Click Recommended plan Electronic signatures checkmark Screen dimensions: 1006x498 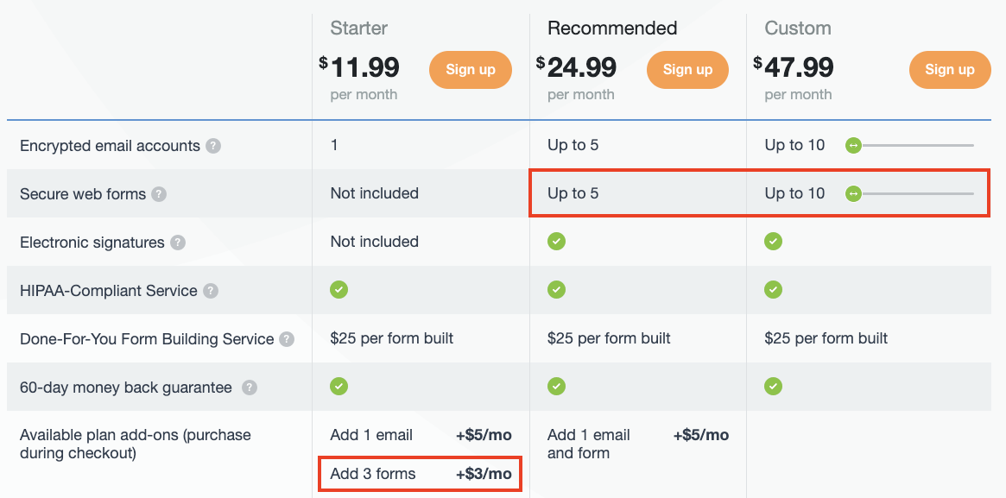point(557,242)
